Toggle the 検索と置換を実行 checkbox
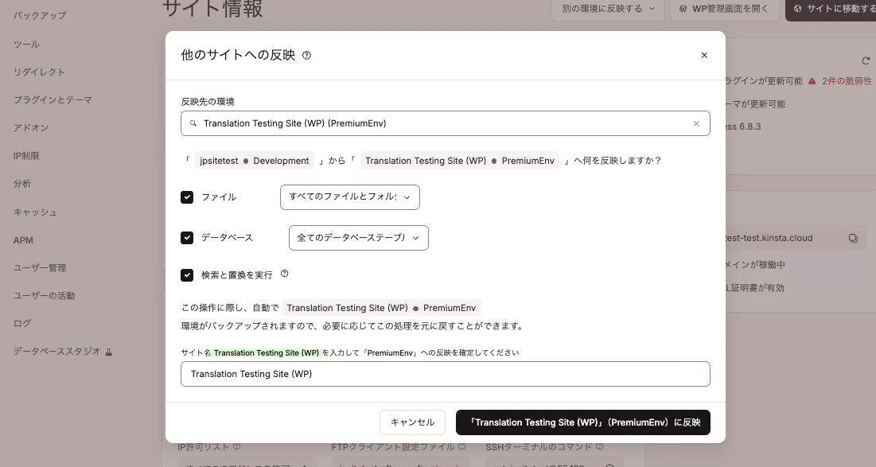Screen dimensions: 876x467 (187, 275)
